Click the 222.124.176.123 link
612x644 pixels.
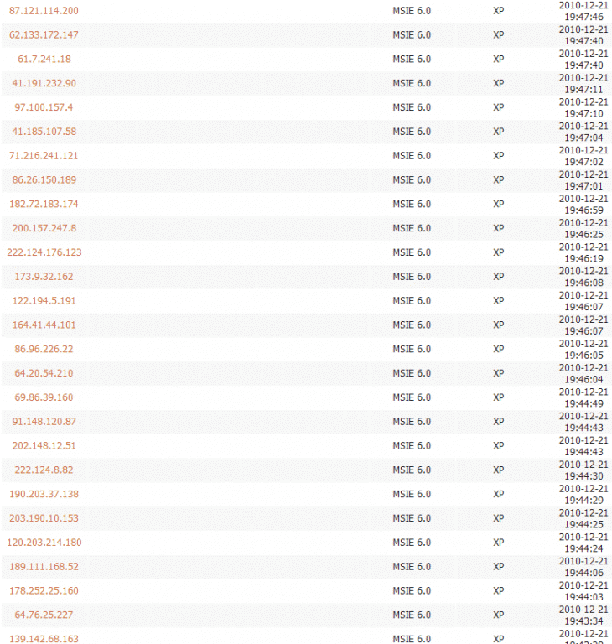point(44,252)
